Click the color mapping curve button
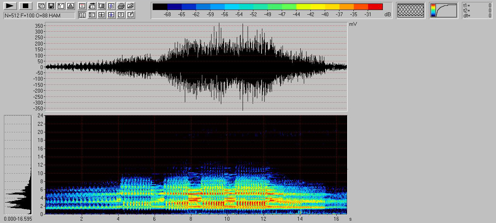This screenshot has height=223, width=496. point(443,10)
